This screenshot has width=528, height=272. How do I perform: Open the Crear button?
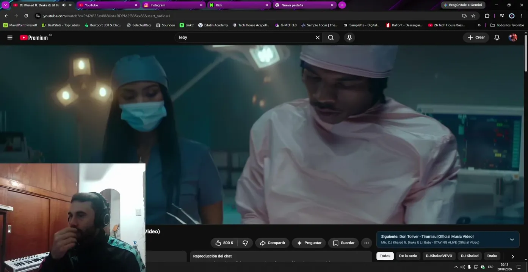[476, 37]
